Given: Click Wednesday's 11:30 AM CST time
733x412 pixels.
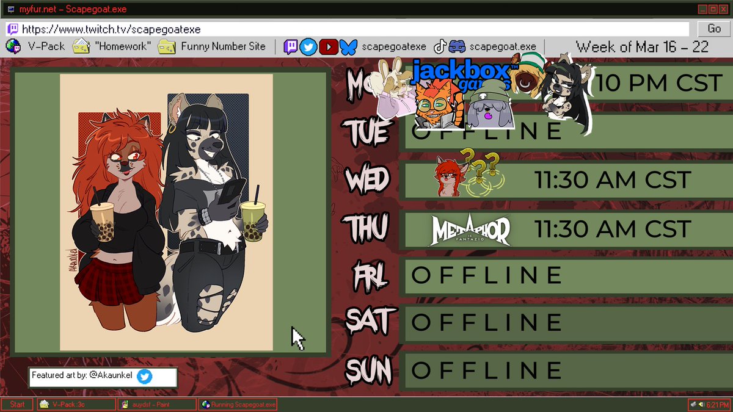Looking at the screenshot, I should (x=613, y=179).
